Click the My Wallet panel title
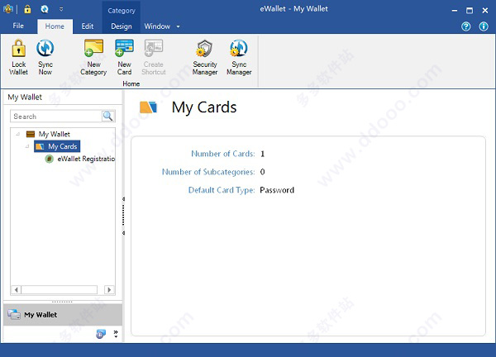Image resolution: width=496 pixels, height=357 pixels. click(25, 97)
